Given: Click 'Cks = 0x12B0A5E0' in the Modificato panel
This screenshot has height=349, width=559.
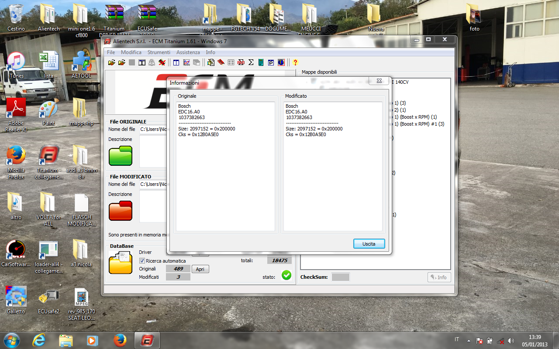Looking at the screenshot, I should click(306, 134).
